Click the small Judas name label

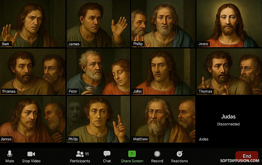click(203, 139)
